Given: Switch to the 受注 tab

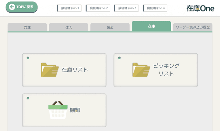Looking at the screenshot, I should pyautogui.click(x=27, y=27).
